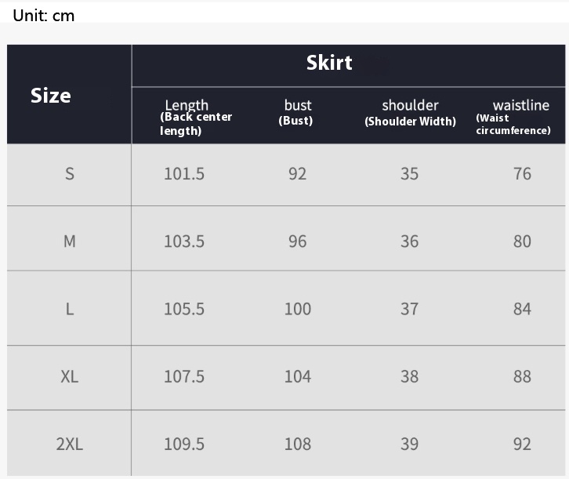Click the bust (Bust) column header
Viewport: 569px width, 479px height.
[297, 112]
